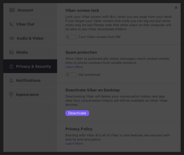Open the Notifications settings label
The width and height of the screenshot is (184, 155).
pyautogui.click(x=28, y=81)
